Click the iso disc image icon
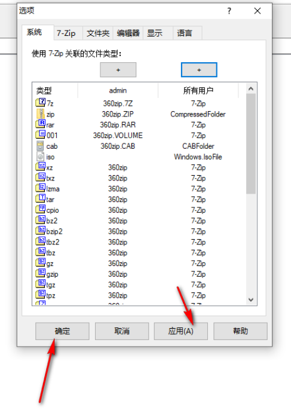 tap(40, 157)
